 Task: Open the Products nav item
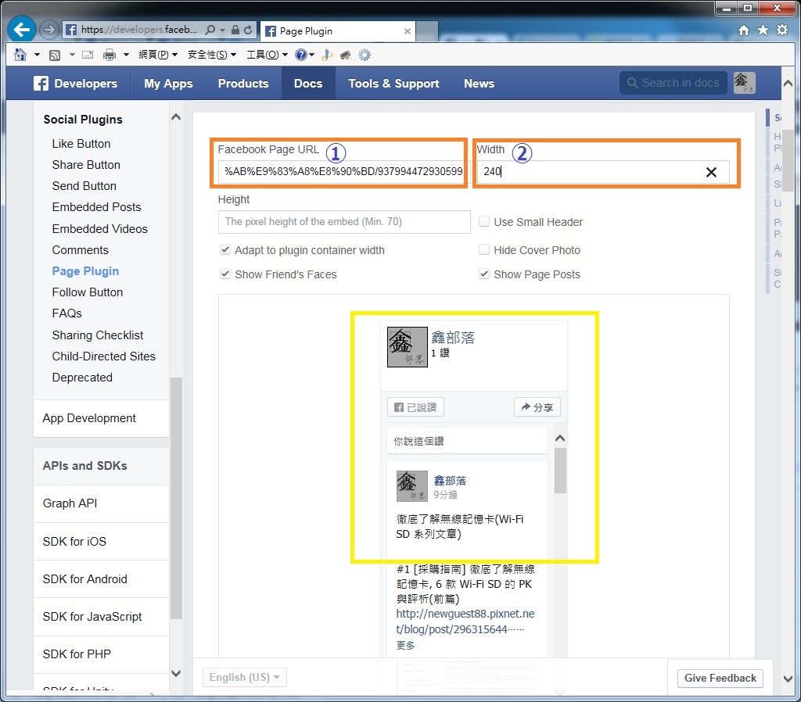pos(243,83)
